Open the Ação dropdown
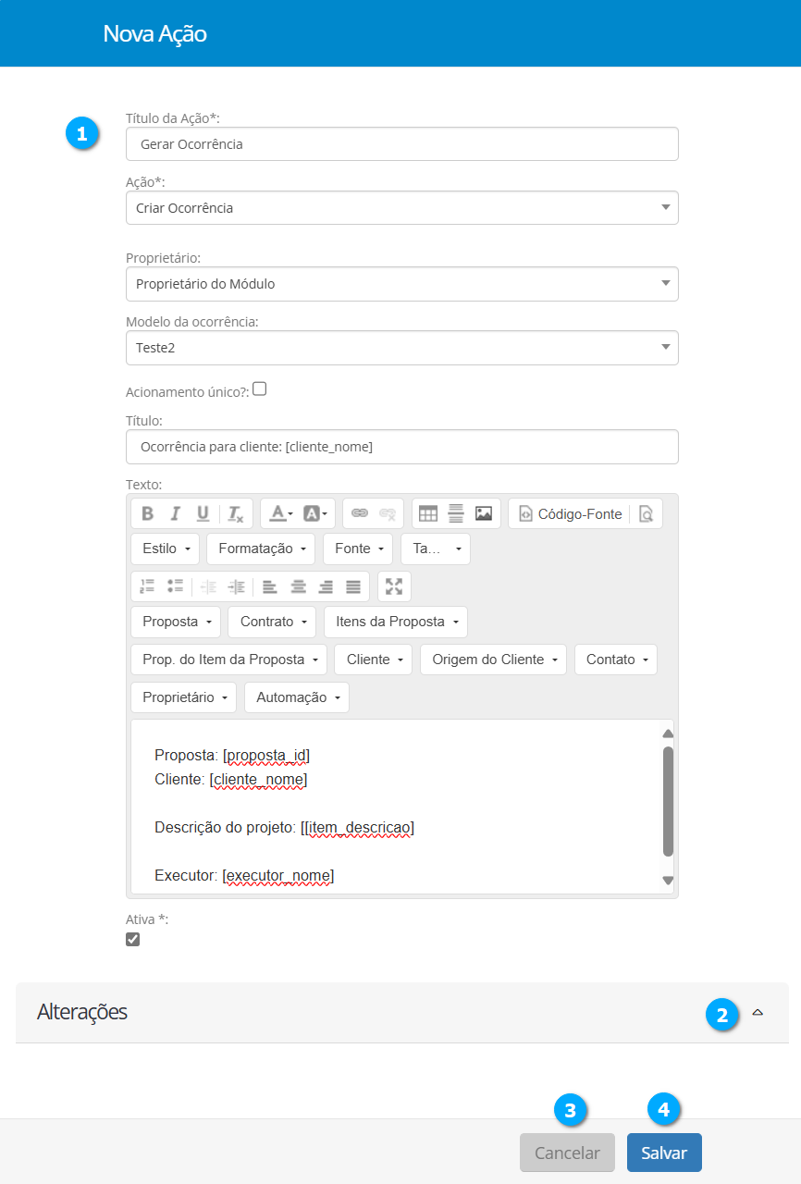Viewport: 801px width, 1184px height. click(401, 208)
